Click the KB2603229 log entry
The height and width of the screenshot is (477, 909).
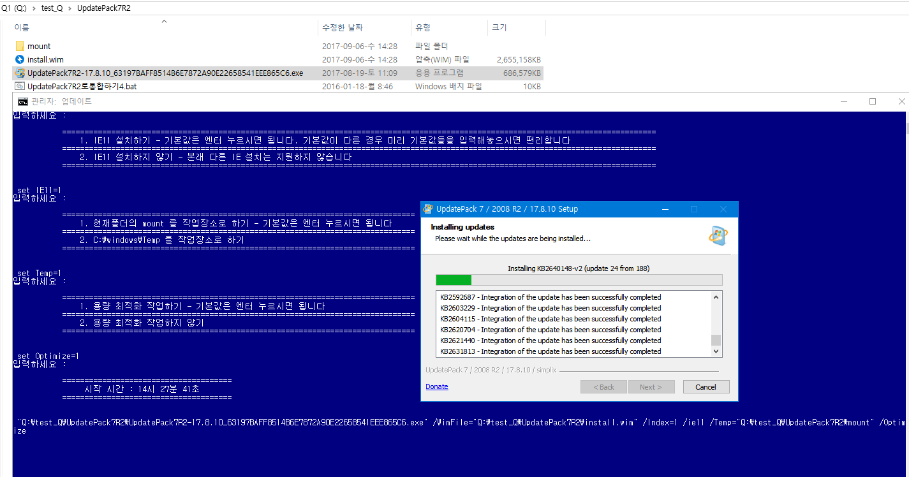[551, 308]
